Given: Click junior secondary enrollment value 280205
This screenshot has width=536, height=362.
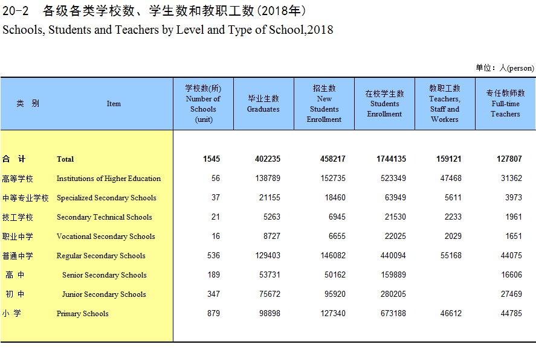Looking at the screenshot, I should coord(393,294).
